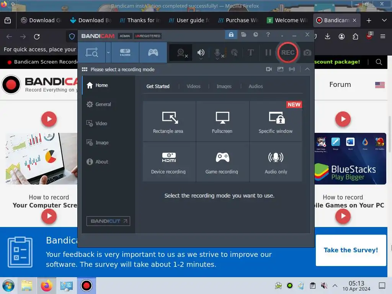Open scheduled recording clock icon
The width and height of the screenshot is (392, 294).
[x=255, y=34]
